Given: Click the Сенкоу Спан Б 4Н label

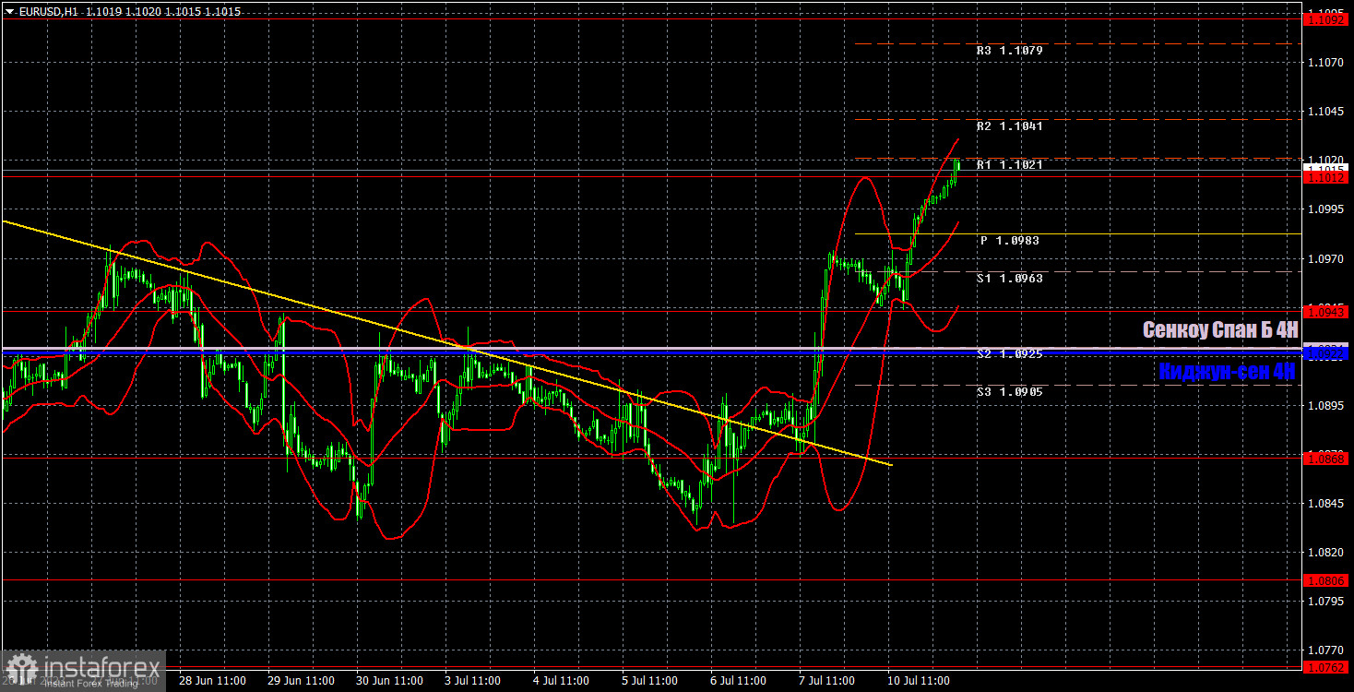Looking at the screenshot, I should point(1220,329).
